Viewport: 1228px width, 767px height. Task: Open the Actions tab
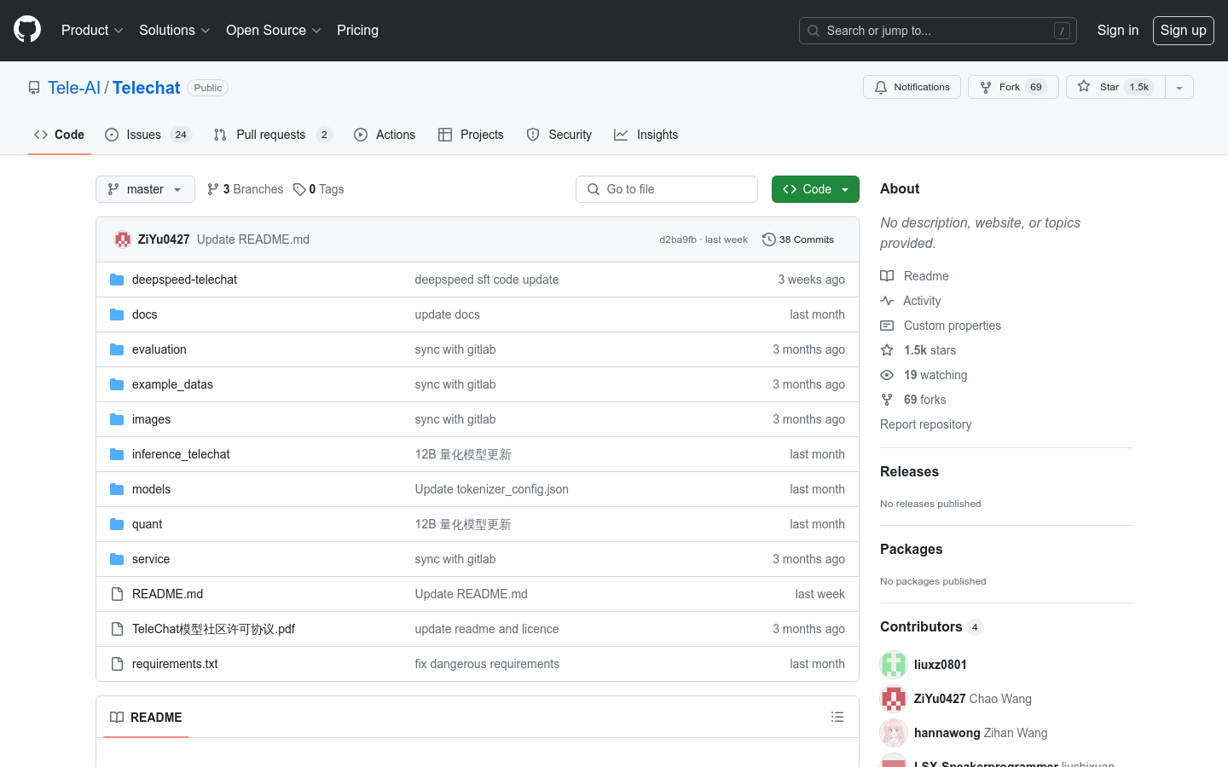(385, 135)
